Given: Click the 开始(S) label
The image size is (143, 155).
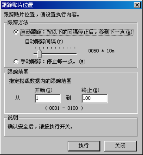Looking at the screenshot, I should point(43,90).
